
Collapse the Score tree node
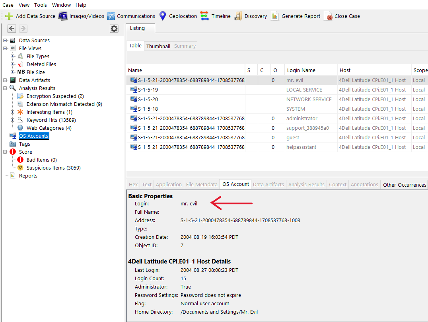click(5, 152)
